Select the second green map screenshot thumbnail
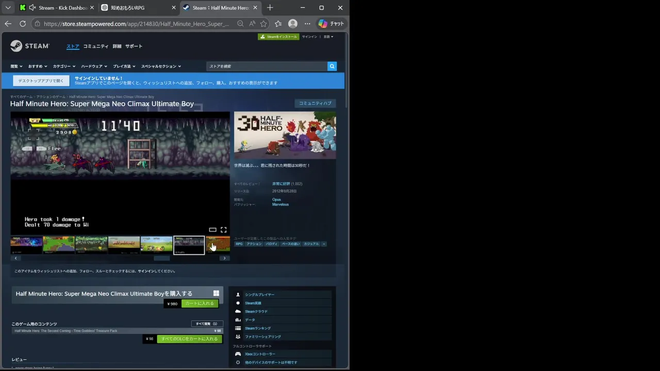 tap(59, 245)
